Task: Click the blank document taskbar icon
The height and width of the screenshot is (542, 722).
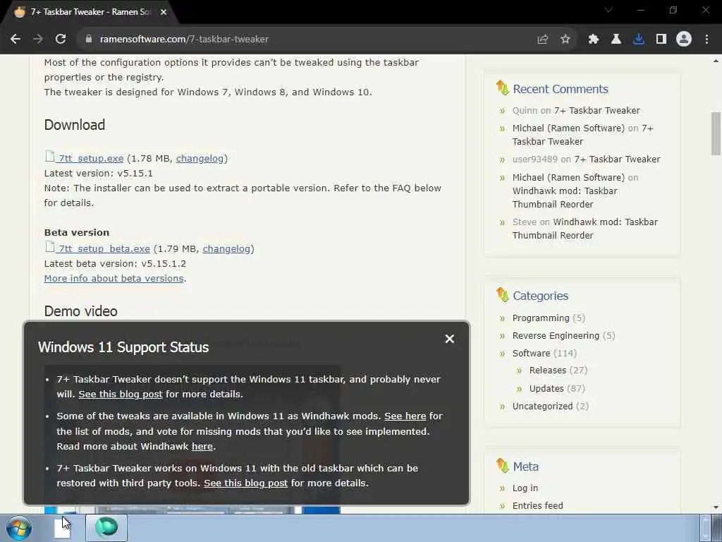Action: pos(62,528)
